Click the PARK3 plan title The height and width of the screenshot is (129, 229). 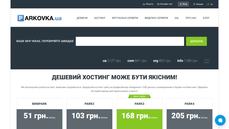139,104
